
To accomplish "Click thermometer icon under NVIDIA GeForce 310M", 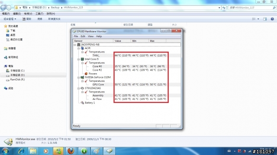I will 86,81.
